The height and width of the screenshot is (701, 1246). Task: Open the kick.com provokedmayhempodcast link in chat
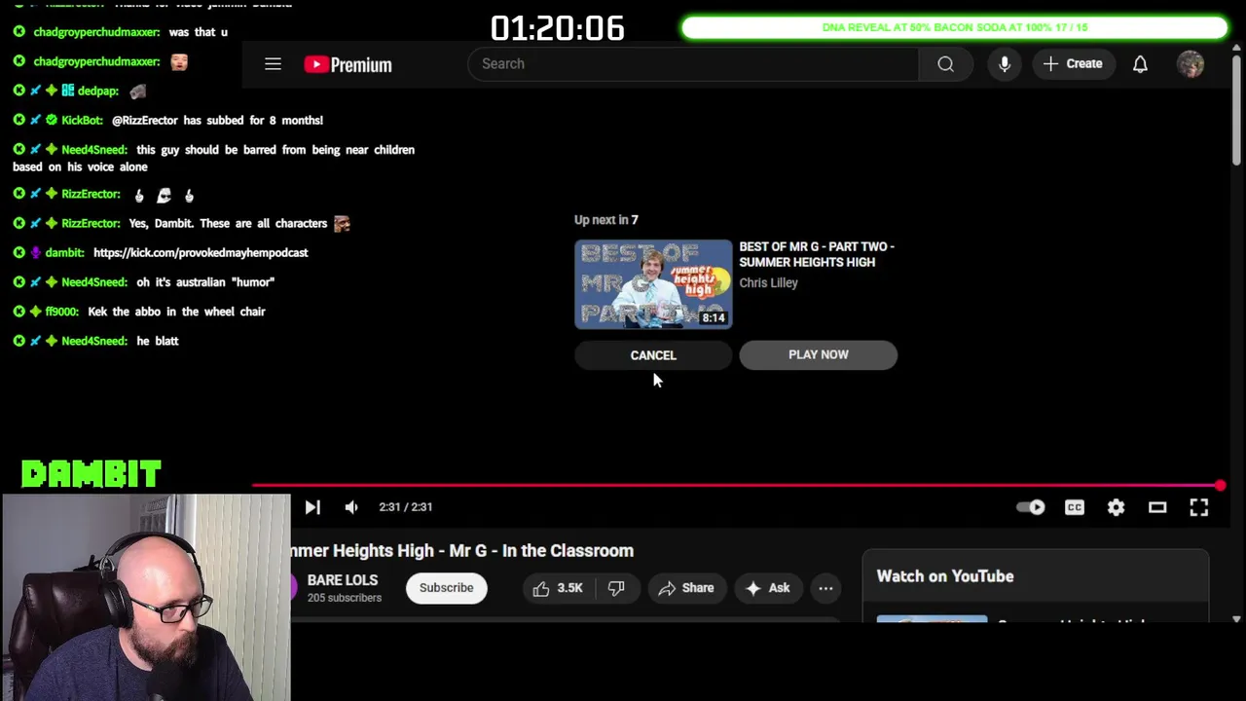[x=201, y=253]
